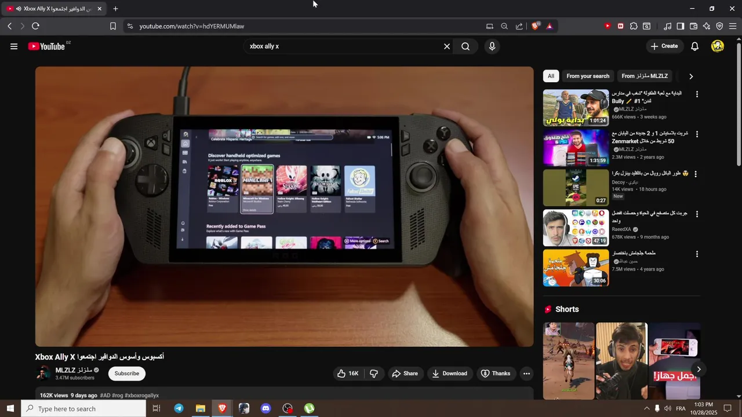Open the Zenmarket PlayStation video thumbnail 1:31:59

576,147
